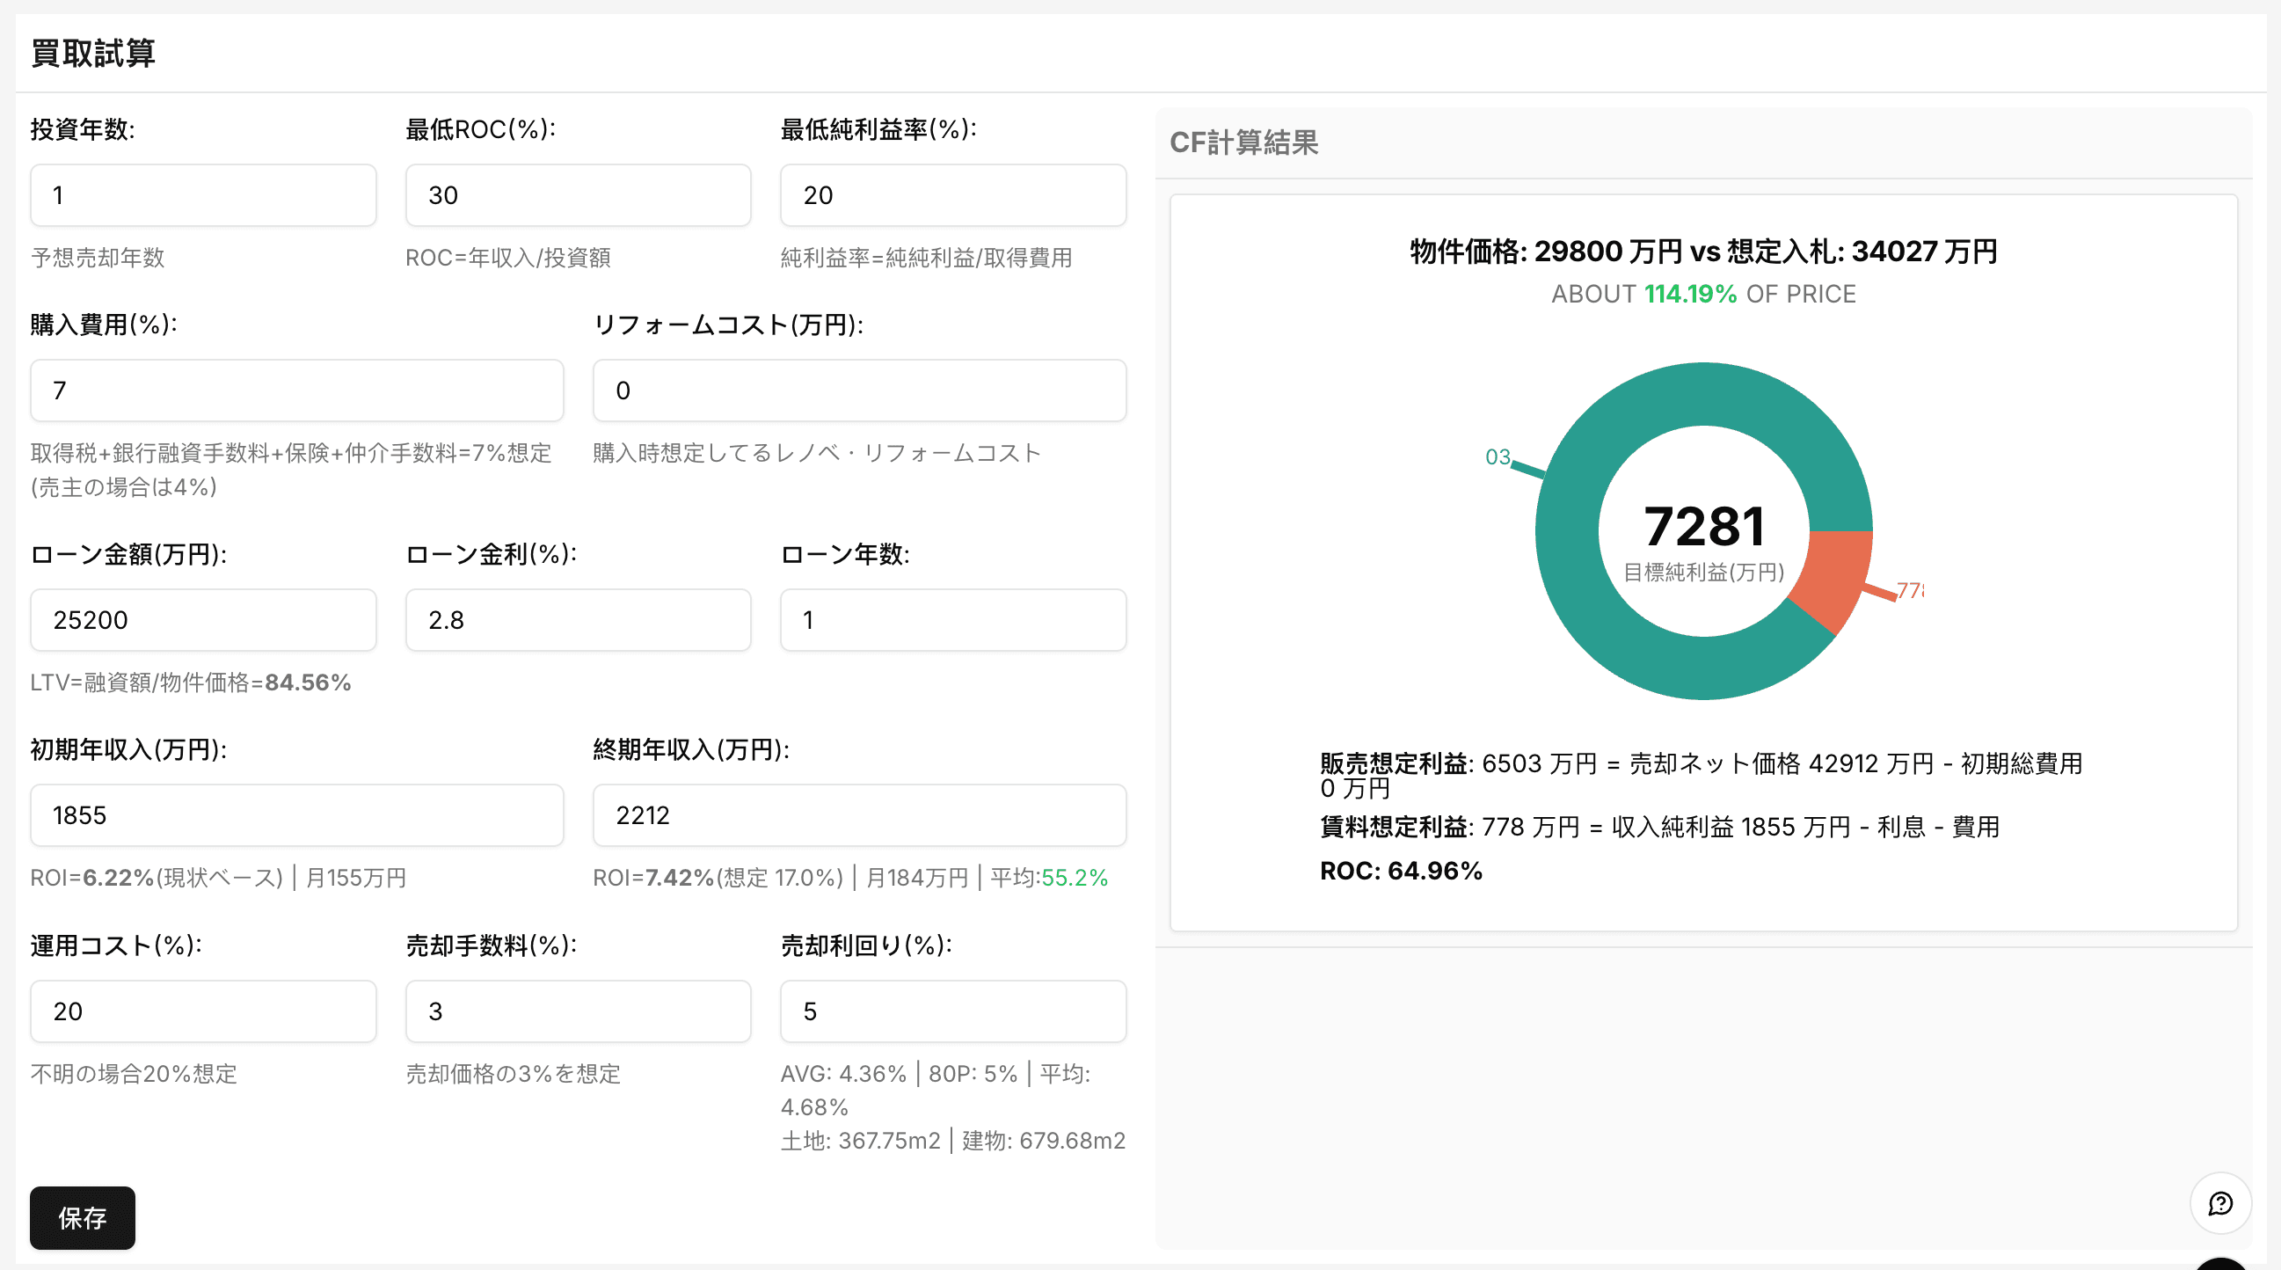Select the 最低ROC(%) input field

tap(579, 195)
